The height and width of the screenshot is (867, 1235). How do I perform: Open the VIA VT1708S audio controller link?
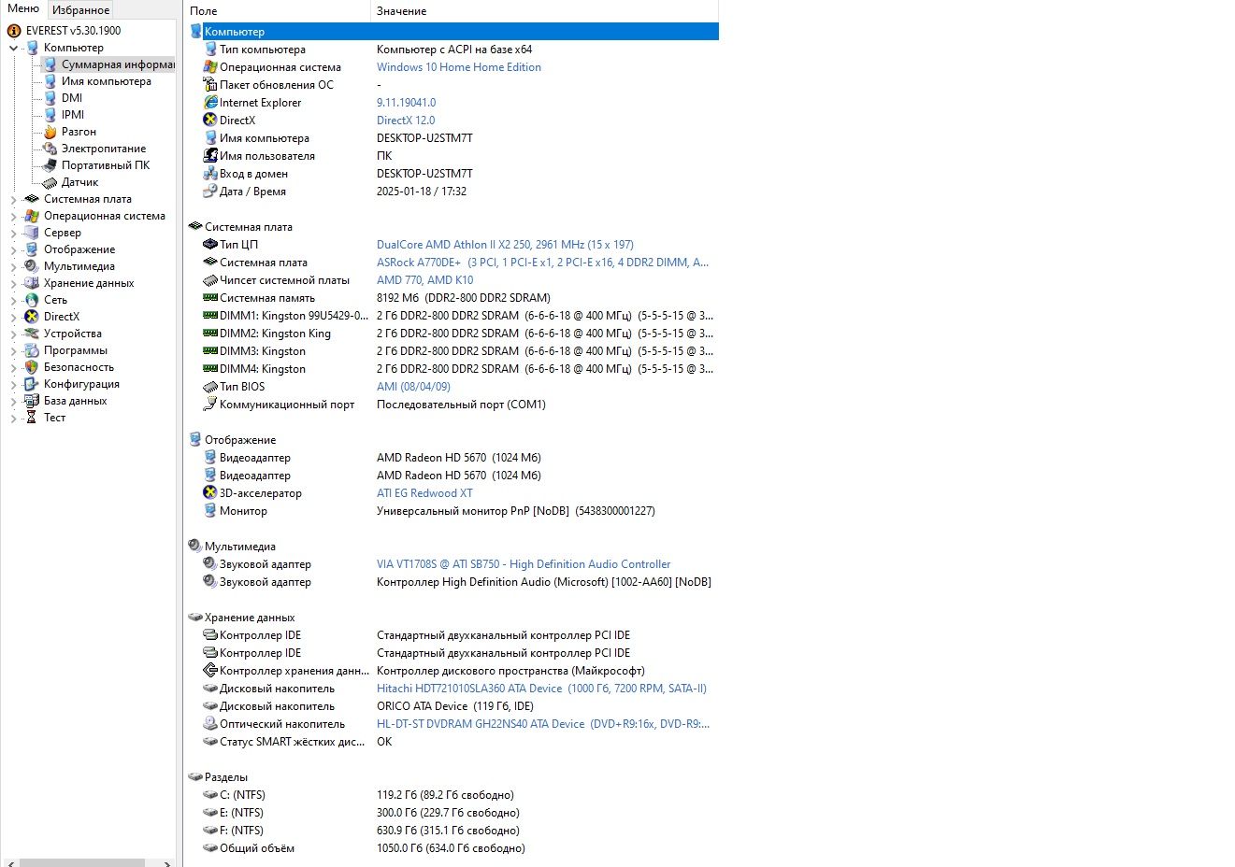[524, 564]
